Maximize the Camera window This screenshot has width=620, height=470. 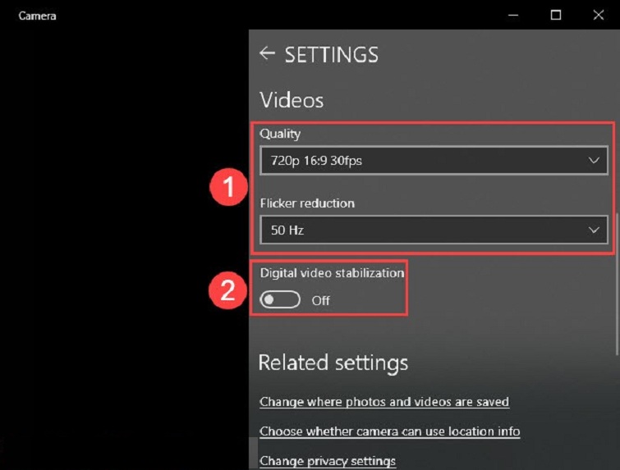click(556, 15)
